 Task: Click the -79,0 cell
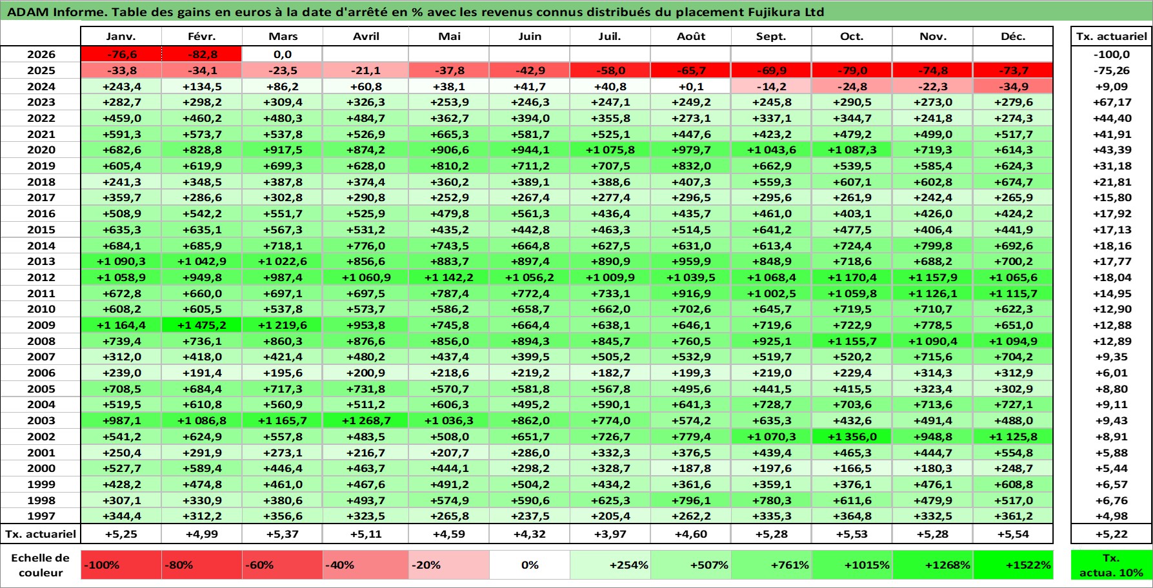[x=852, y=70]
